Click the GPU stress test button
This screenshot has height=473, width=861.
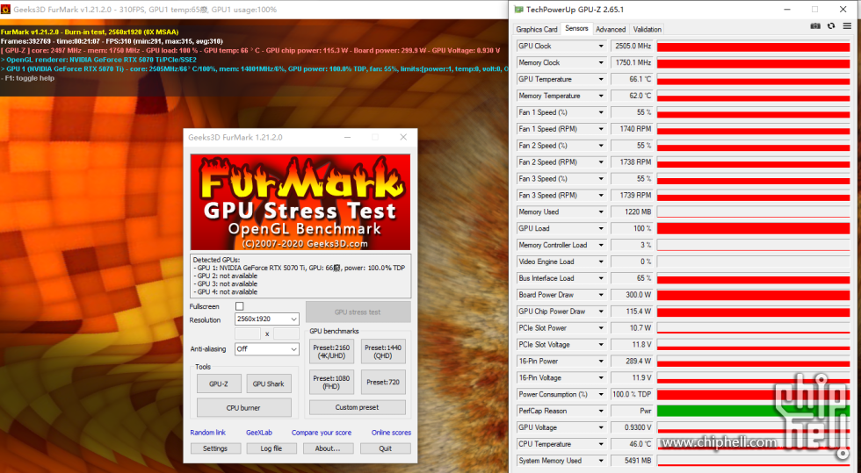(x=358, y=312)
